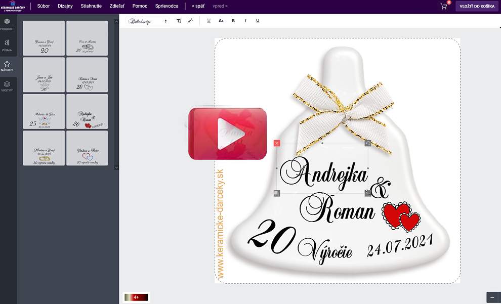Open the Sprievodca menu
Image resolution: width=501 pixels, height=304 pixels.
(167, 6)
